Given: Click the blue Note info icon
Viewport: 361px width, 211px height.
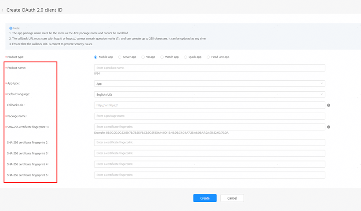Looking at the screenshot, I should pyautogui.click(x=11, y=28).
